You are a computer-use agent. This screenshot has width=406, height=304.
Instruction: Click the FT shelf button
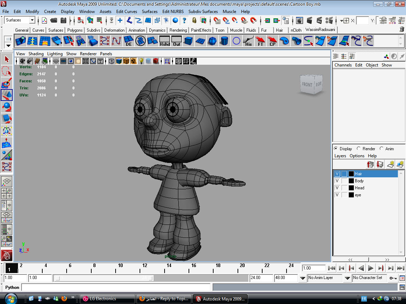(x=260, y=41)
